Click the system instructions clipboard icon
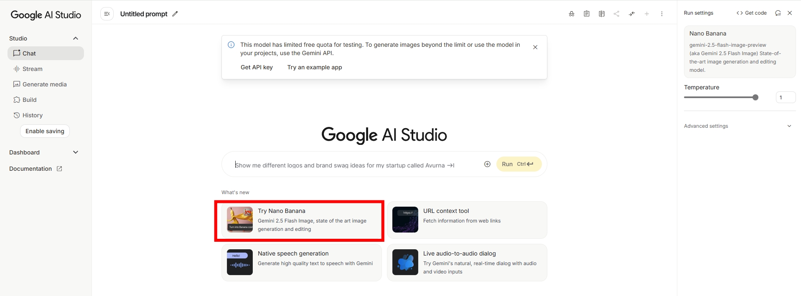The height and width of the screenshot is (296, 801). 587,14
